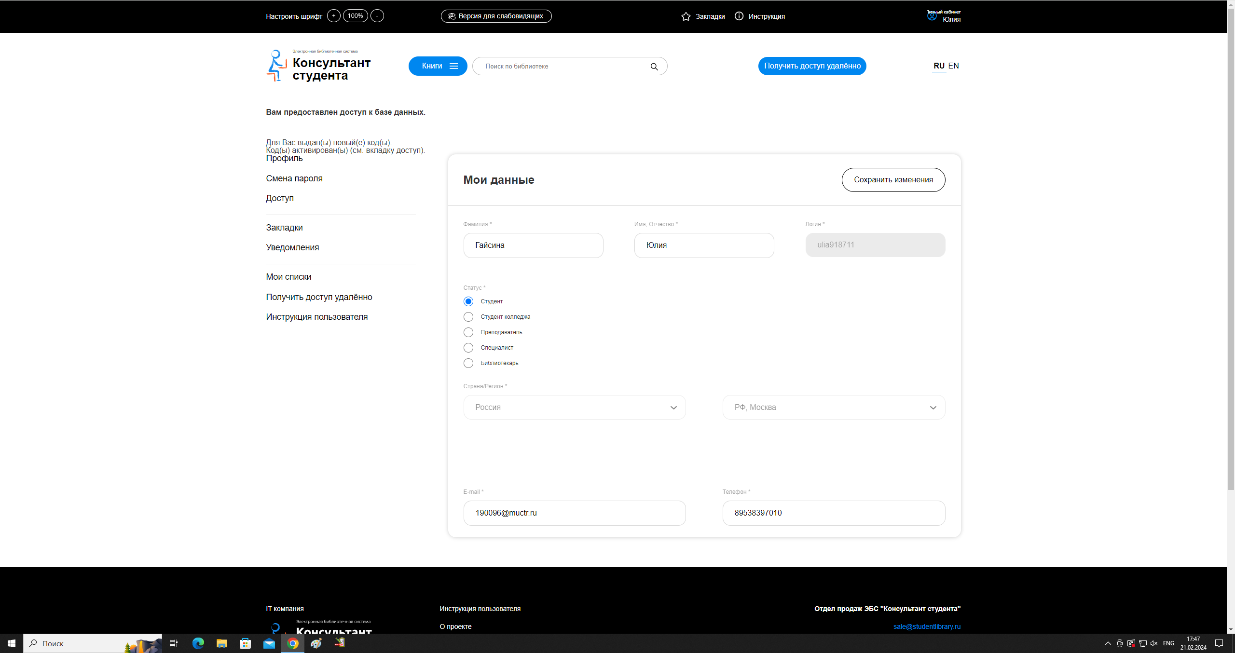
Task: Click header Инструкция text link
Action: coord(767,16)
